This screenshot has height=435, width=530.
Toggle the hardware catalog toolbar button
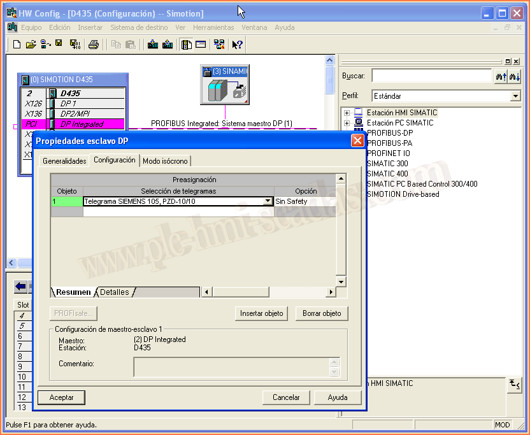[187, 45]
